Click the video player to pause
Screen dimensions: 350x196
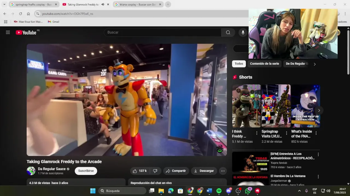click(127, 100)
